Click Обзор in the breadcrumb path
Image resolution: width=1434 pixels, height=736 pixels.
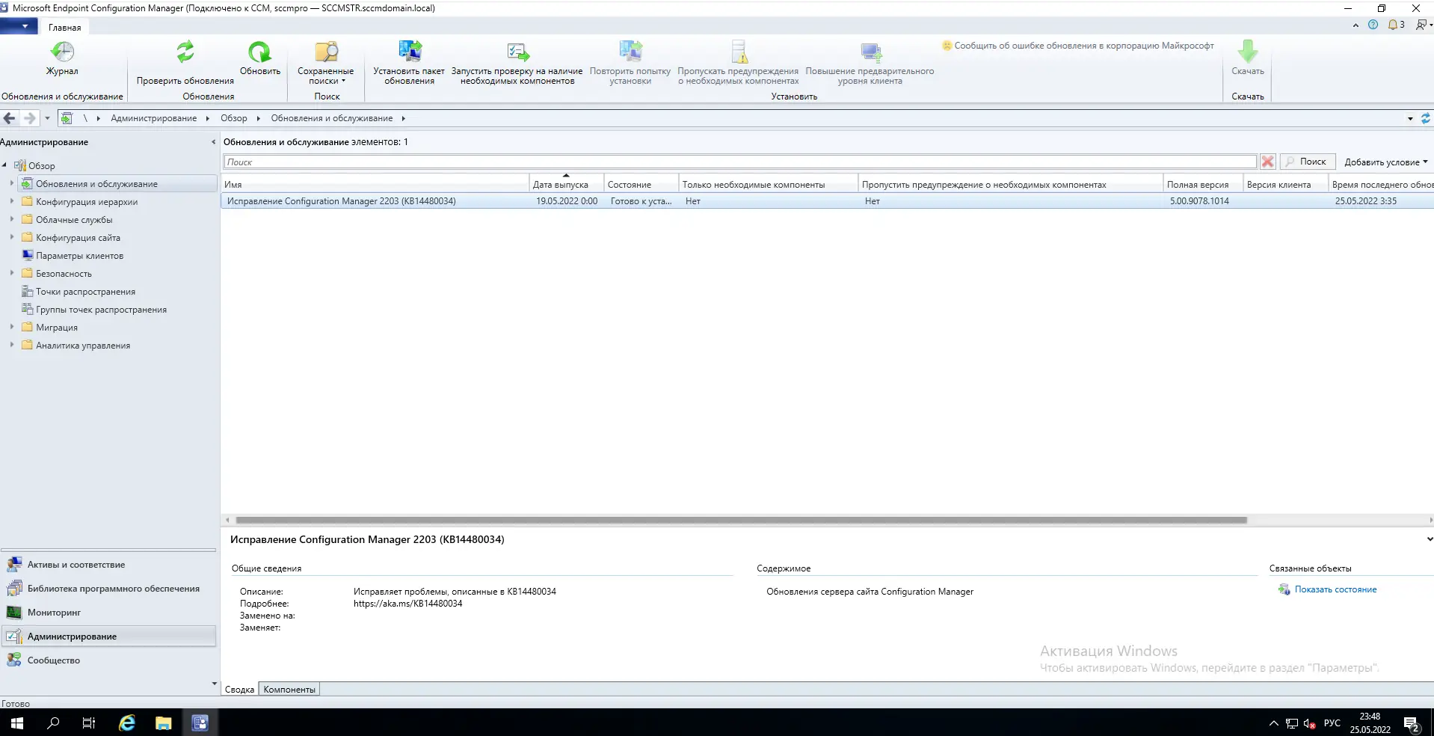coord(234,118)
